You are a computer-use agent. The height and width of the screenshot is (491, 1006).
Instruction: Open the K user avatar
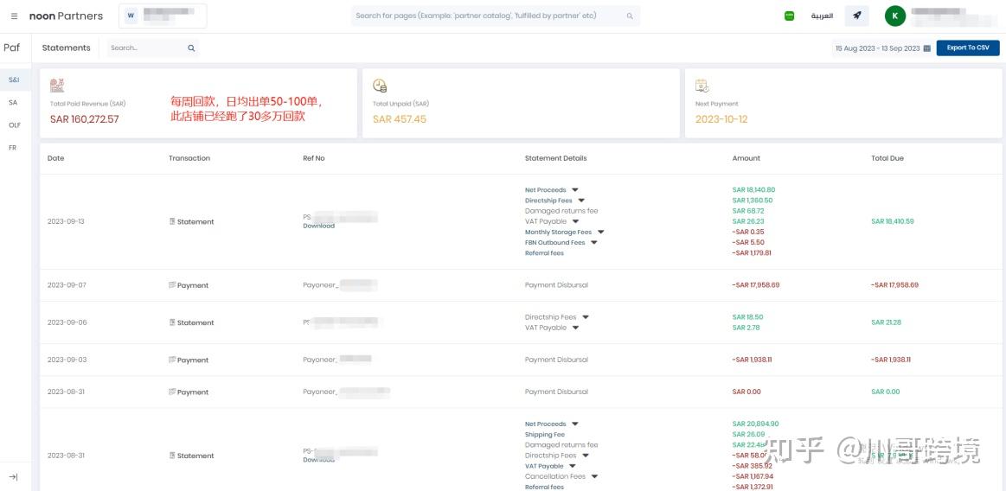895,16
